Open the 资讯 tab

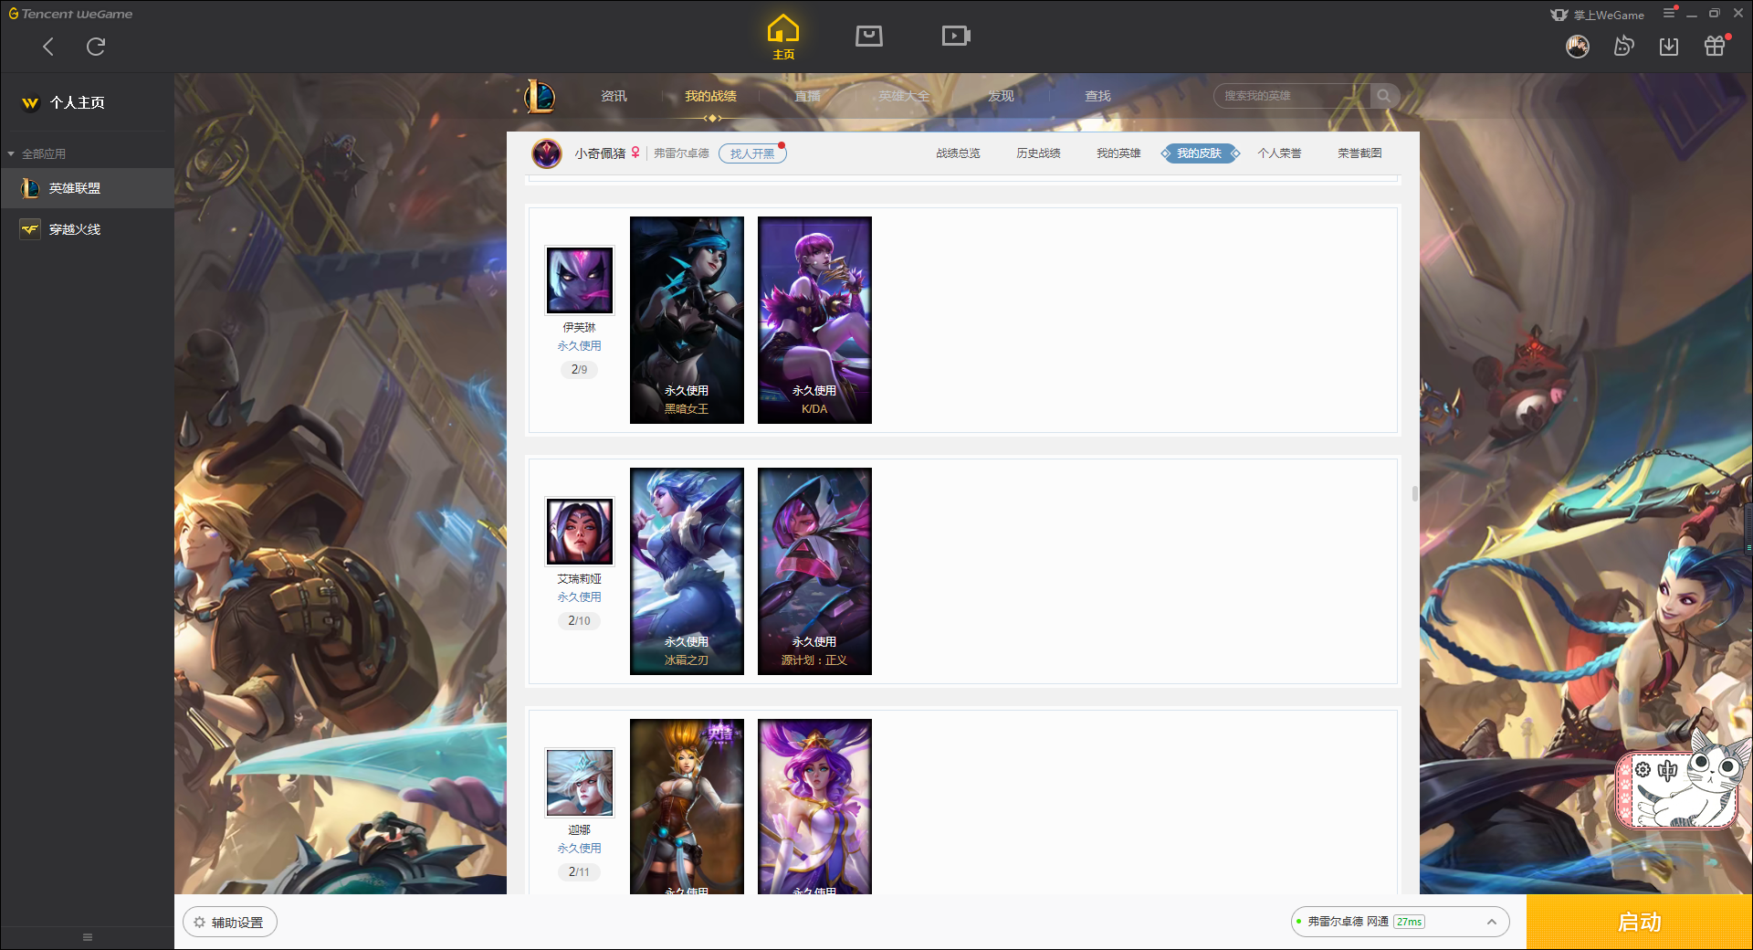(614, 96)
